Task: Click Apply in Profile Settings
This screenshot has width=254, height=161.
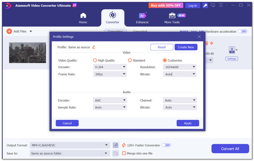Action: 188,123
